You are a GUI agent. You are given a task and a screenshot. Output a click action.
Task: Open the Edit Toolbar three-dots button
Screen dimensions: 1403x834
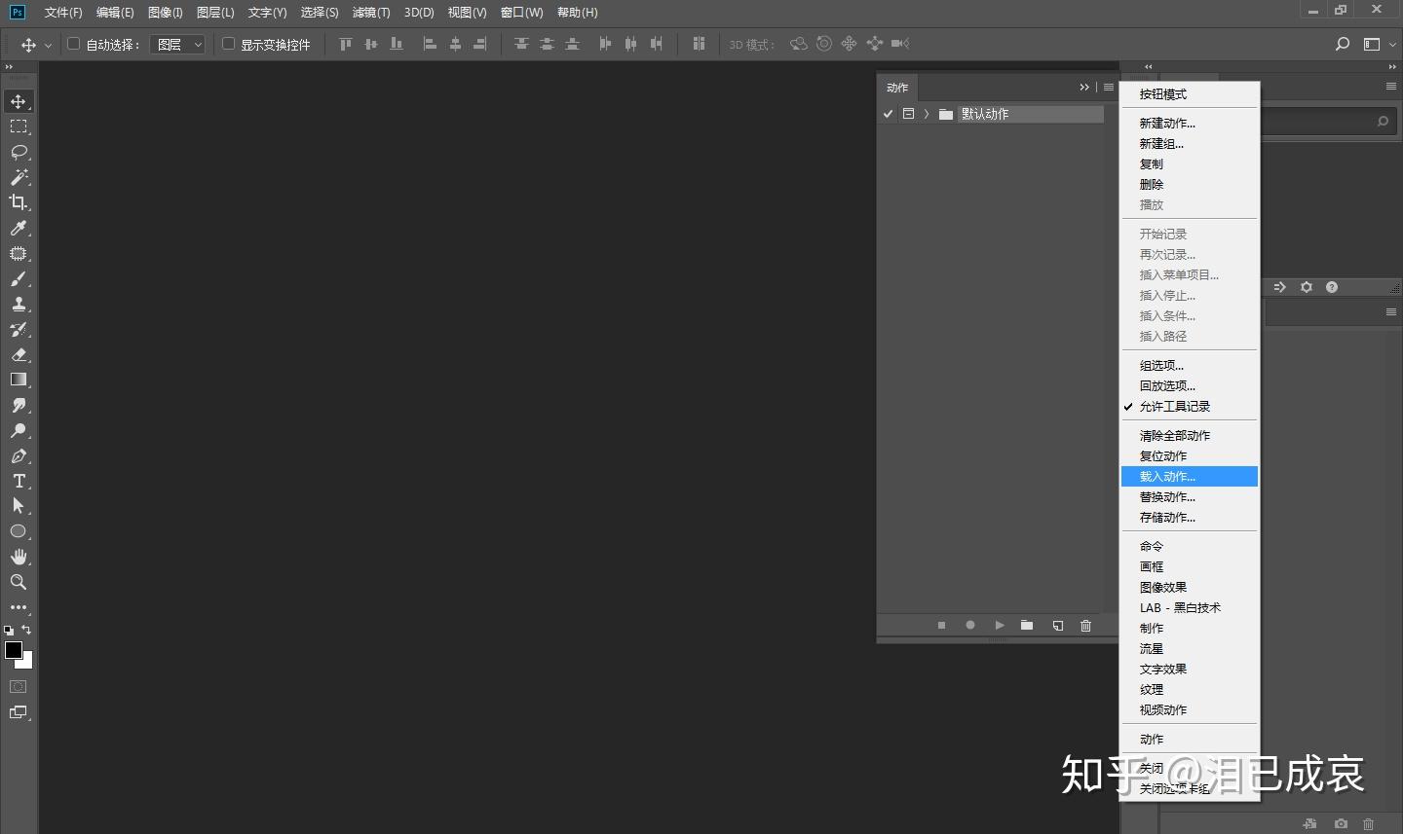19,607
